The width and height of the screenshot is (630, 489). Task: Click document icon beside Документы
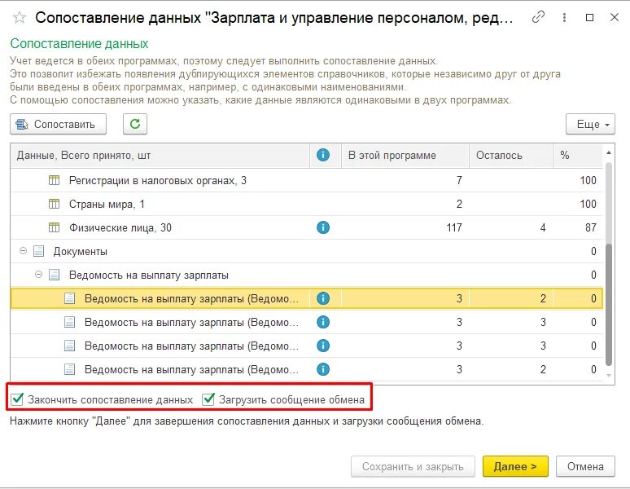pyautogui.click(x=38, y=251)
